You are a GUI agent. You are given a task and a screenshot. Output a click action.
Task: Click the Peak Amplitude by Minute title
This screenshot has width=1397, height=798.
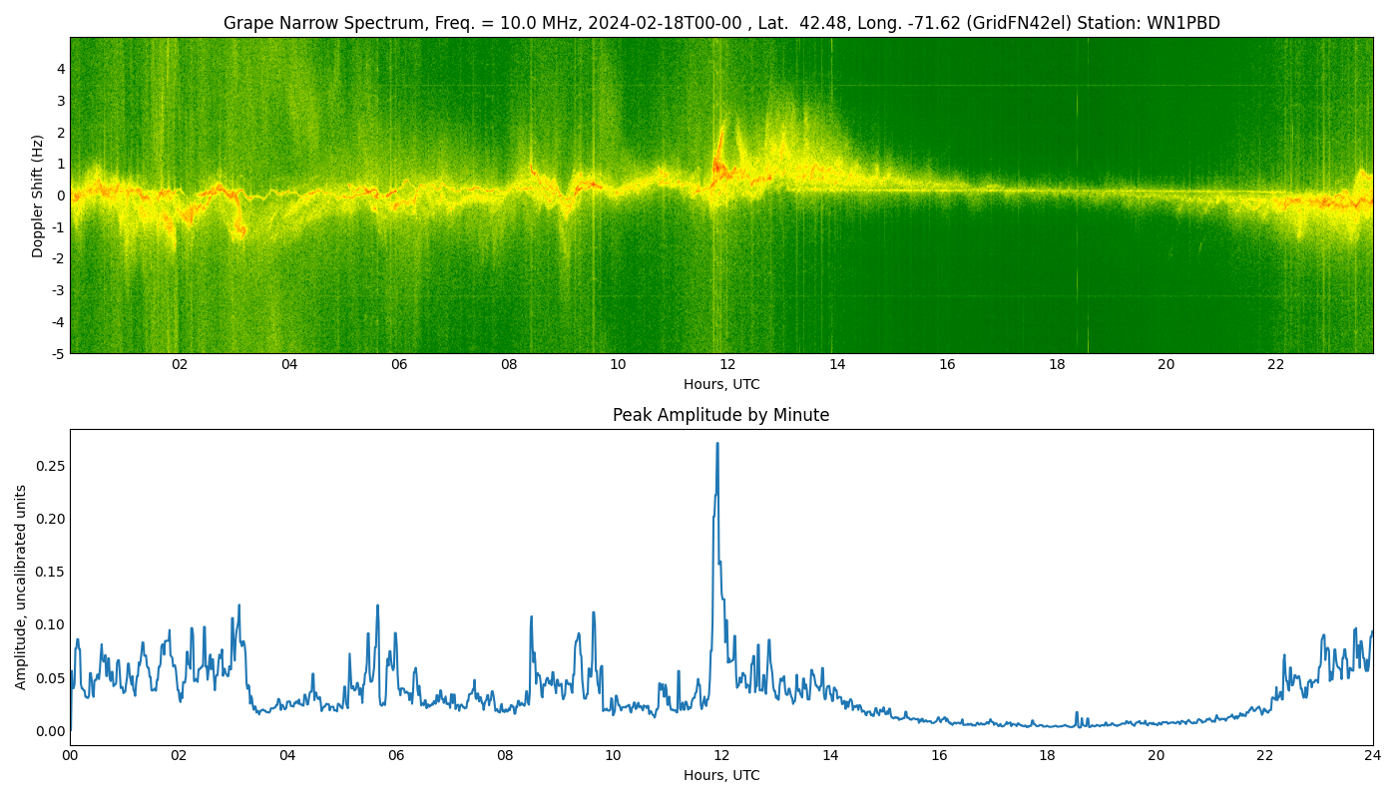tap(720, 415)
